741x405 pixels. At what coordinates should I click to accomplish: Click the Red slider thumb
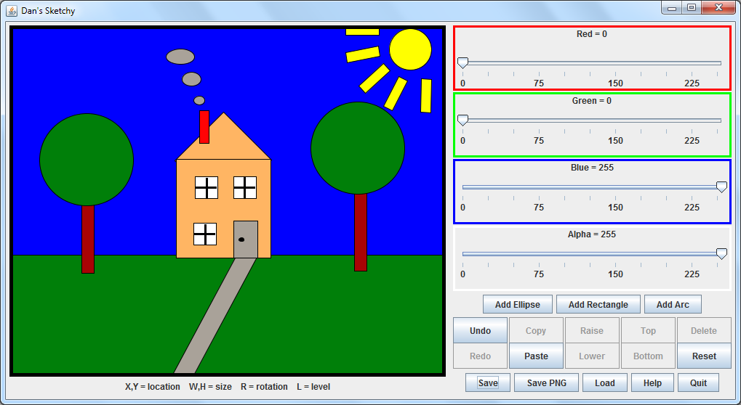(462, 62)
